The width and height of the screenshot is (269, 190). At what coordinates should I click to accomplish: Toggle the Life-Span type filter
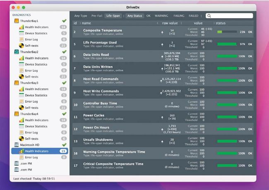pos(113,16)
